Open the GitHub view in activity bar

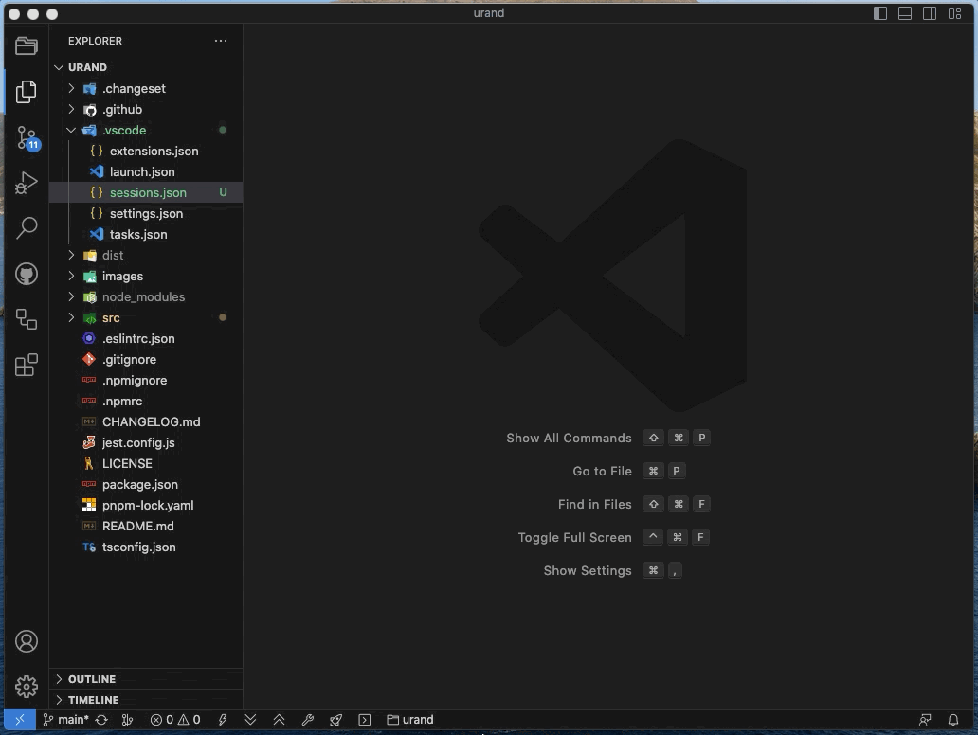27,274
